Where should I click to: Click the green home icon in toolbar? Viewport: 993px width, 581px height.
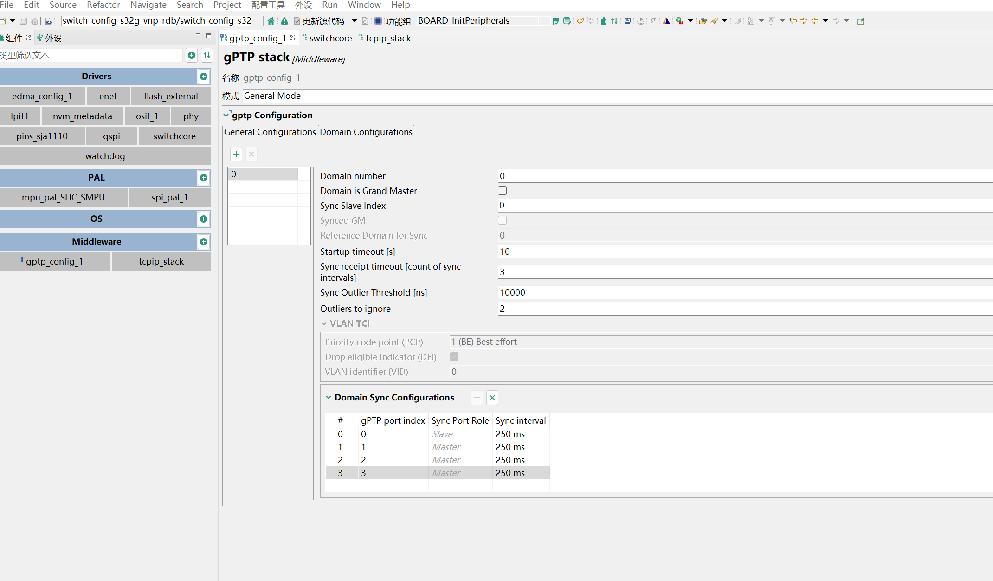pos(271,21)
